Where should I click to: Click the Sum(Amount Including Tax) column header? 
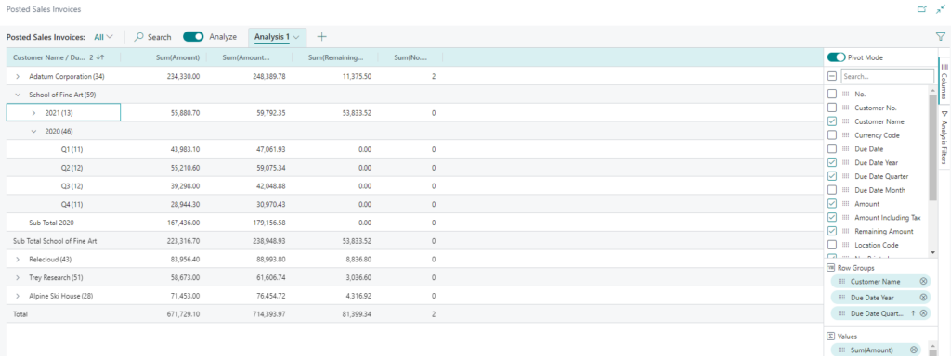(249, 57)
